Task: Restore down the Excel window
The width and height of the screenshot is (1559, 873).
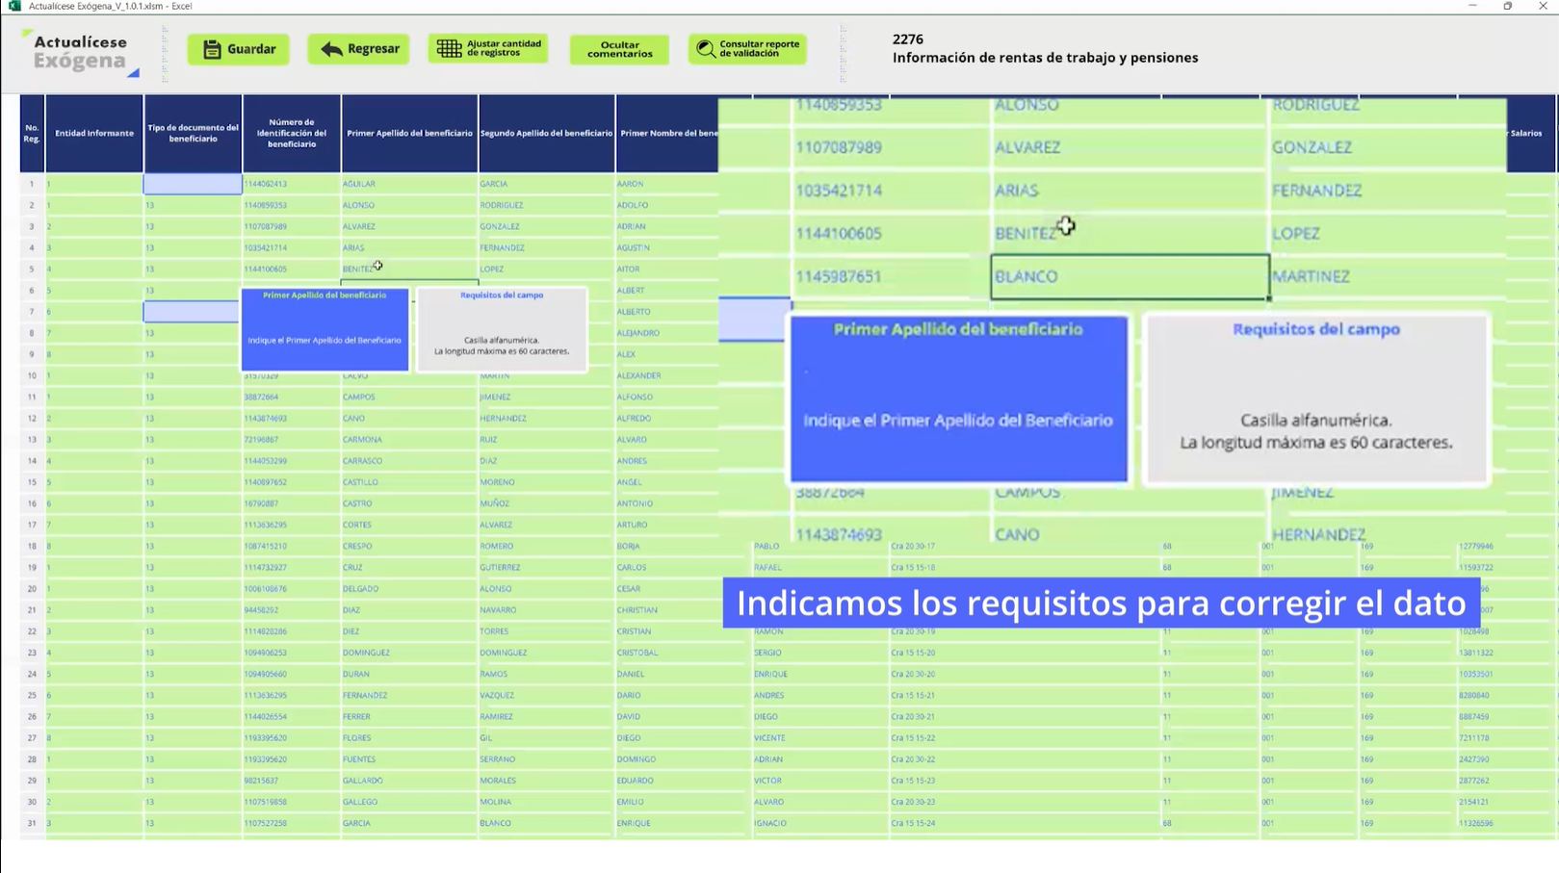Action: click(x=1507, y=6)
